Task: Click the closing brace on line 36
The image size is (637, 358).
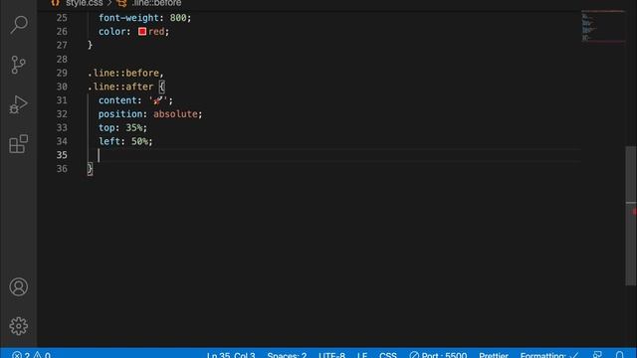Action: point(91,169)
